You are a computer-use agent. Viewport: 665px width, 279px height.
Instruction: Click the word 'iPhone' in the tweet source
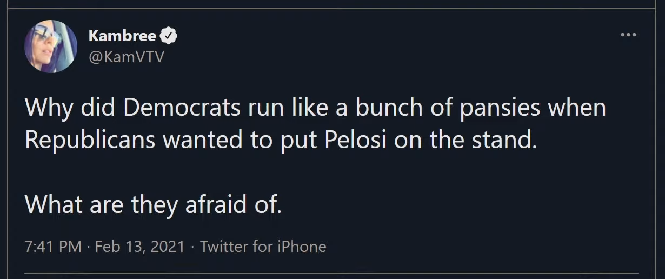(301, 247)
